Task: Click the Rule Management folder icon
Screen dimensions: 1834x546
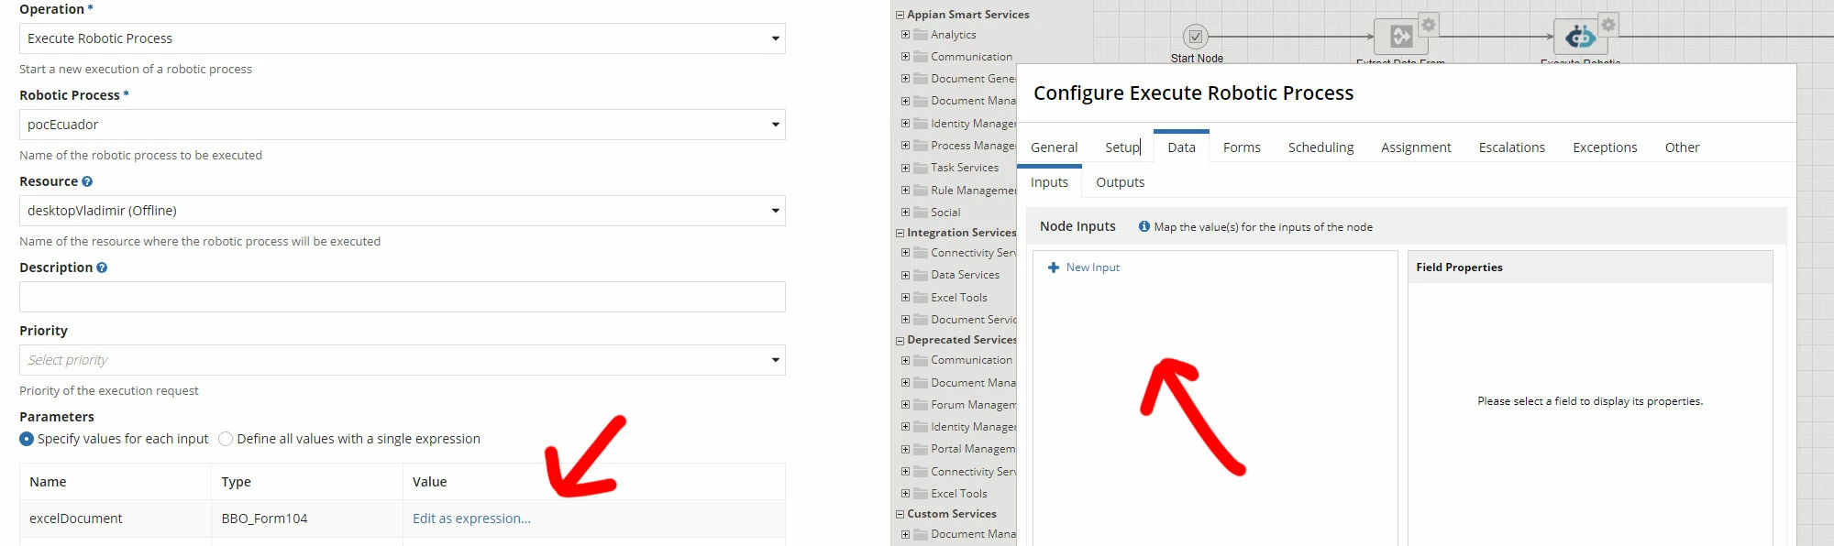Action: pos(921,190)
